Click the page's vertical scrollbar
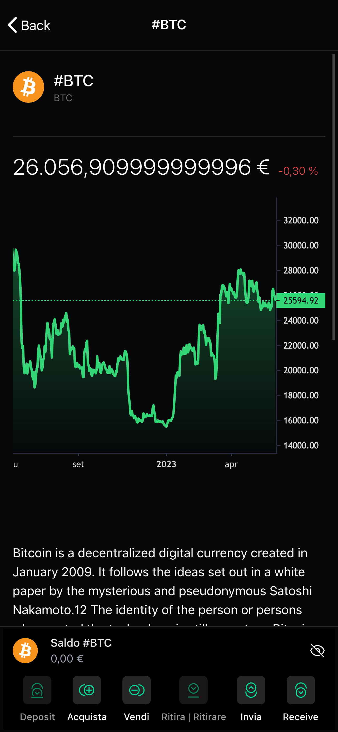Viewport: 338px width, 732px height. [x=334, y=197]
